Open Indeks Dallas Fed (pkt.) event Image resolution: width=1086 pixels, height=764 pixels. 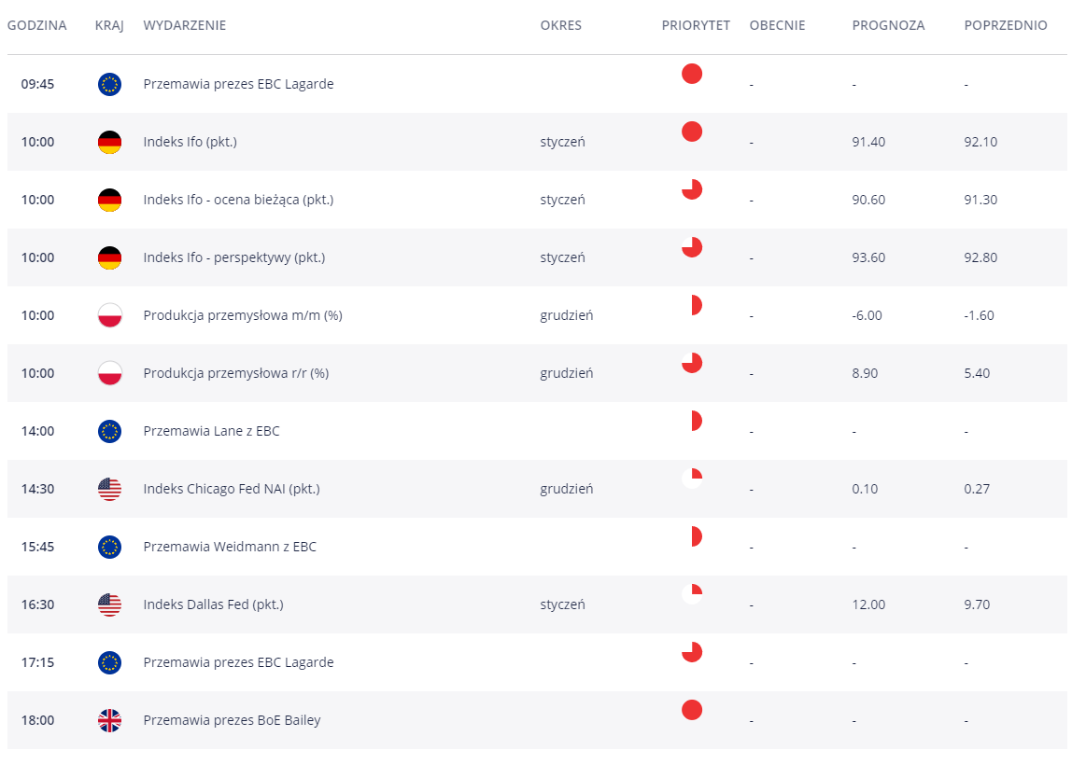213,604
